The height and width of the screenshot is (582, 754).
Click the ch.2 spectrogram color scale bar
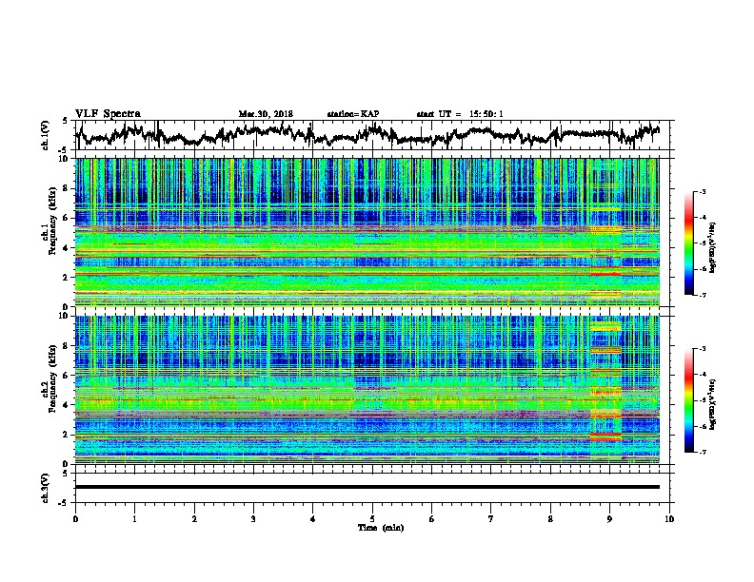coord(688,400)
